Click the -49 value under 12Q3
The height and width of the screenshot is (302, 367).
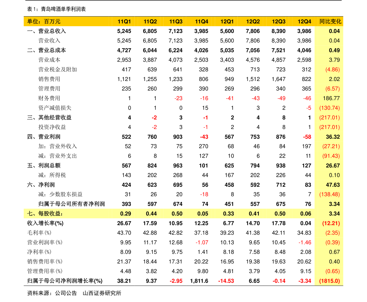click(x=281, y=99)
